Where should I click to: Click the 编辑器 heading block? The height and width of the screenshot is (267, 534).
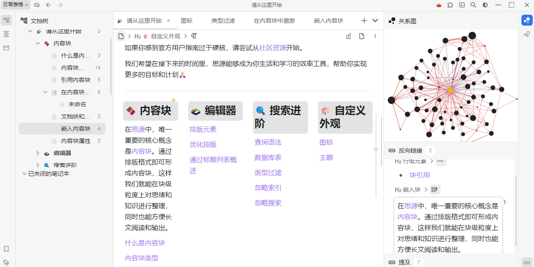point(216,111)
